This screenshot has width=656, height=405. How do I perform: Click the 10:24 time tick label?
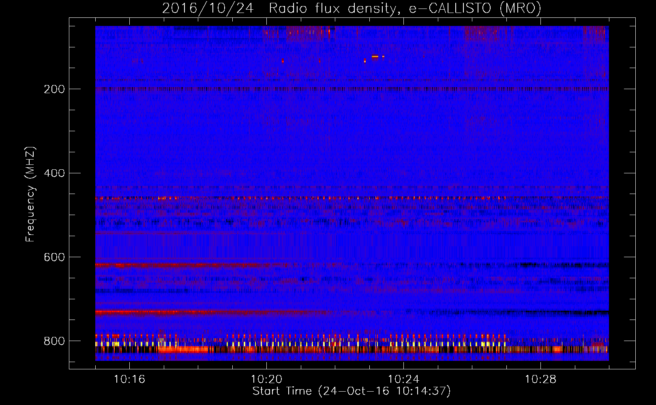click(x=403, y=379)
